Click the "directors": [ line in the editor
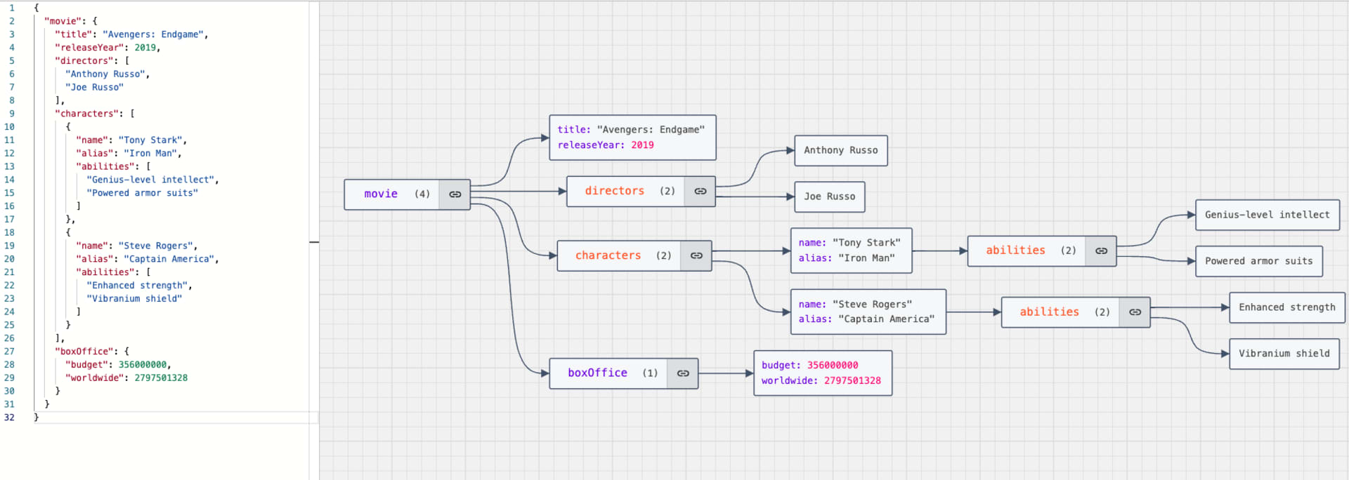Screen dimensions: 1349x480 92,61
